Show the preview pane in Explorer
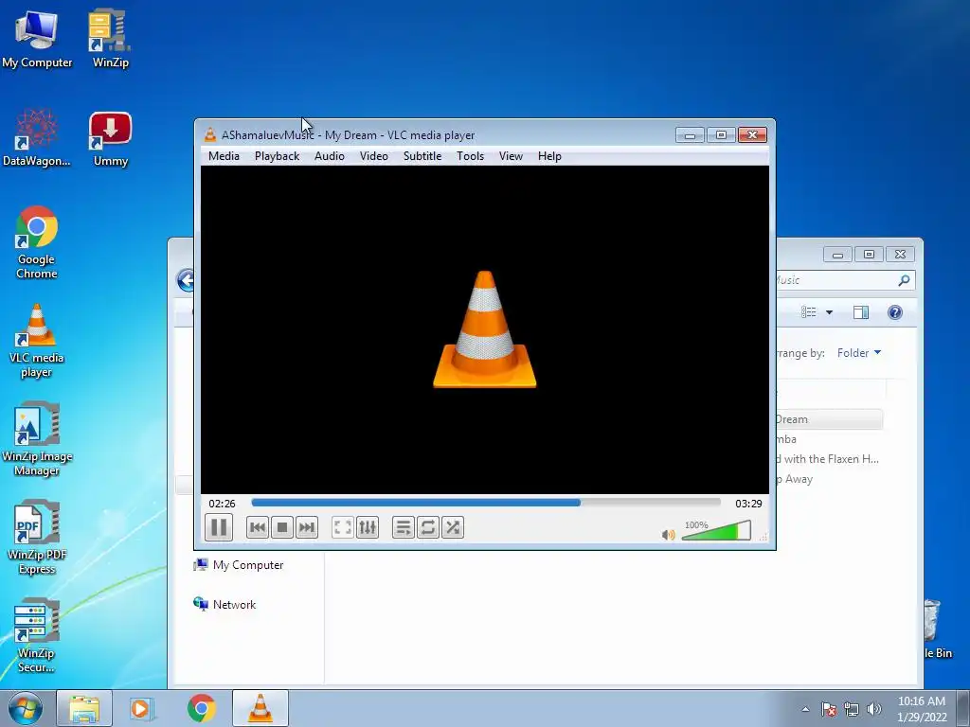The width and height of the screenshot is (970, 727). (860, 312)
